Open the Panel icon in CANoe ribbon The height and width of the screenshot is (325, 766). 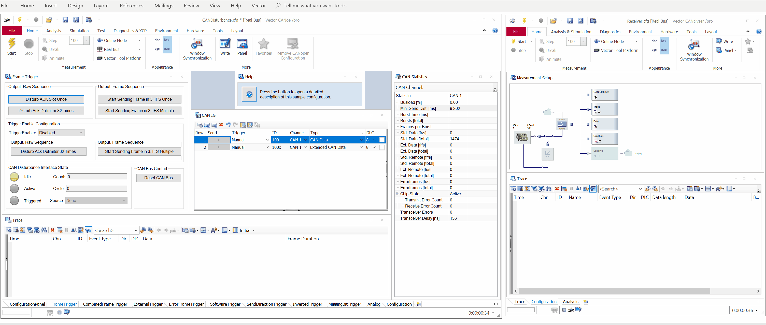click(x=242, y=44)
